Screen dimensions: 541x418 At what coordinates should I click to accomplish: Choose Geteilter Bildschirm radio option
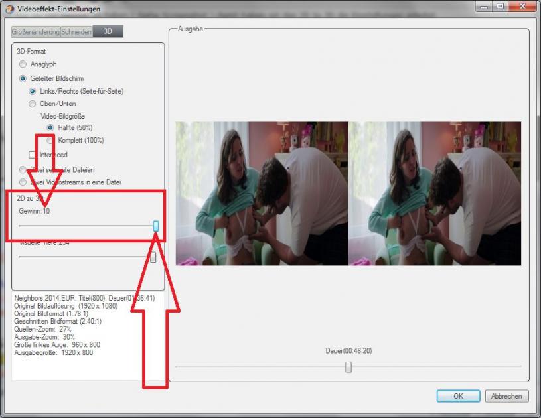coord(23,79)
